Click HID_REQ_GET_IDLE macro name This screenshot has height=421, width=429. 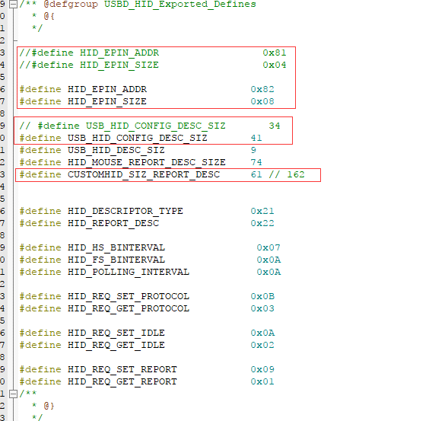pyautogui.click(x=116, y=345)
